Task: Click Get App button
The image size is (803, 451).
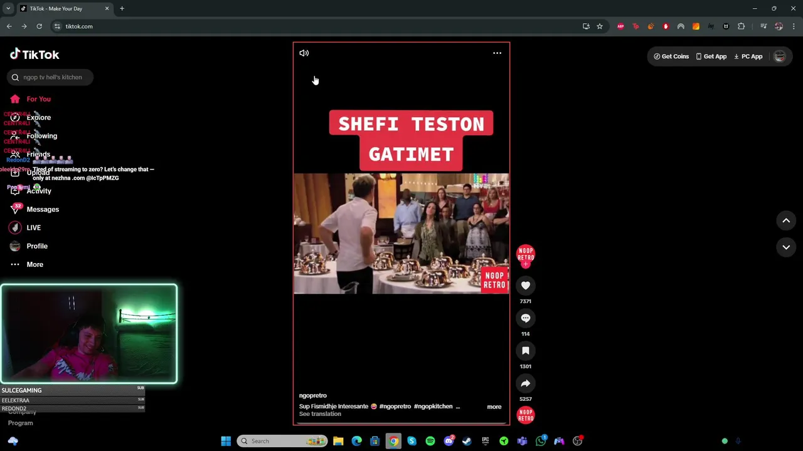Action: tap(711, 56)
